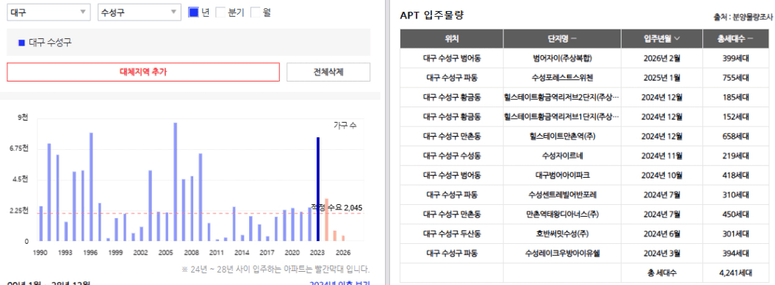The image size is (775, 285).
Task: Click the 399세대 household count
Action: pos(735,58)
